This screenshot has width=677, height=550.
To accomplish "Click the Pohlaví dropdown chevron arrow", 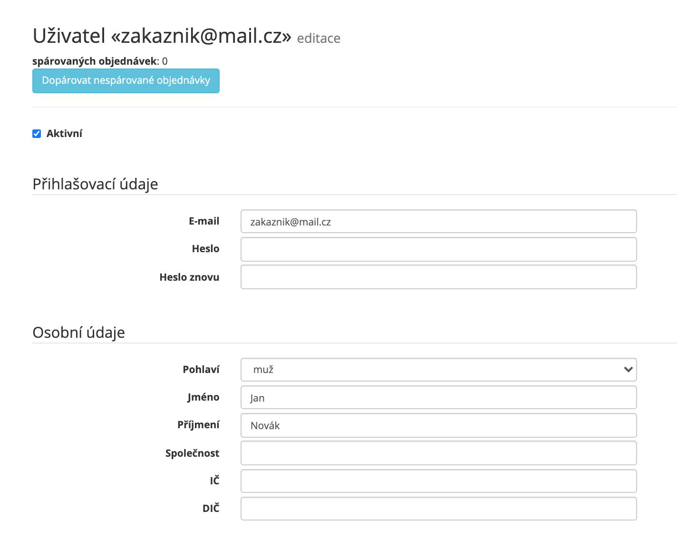I will click(628, 370).
